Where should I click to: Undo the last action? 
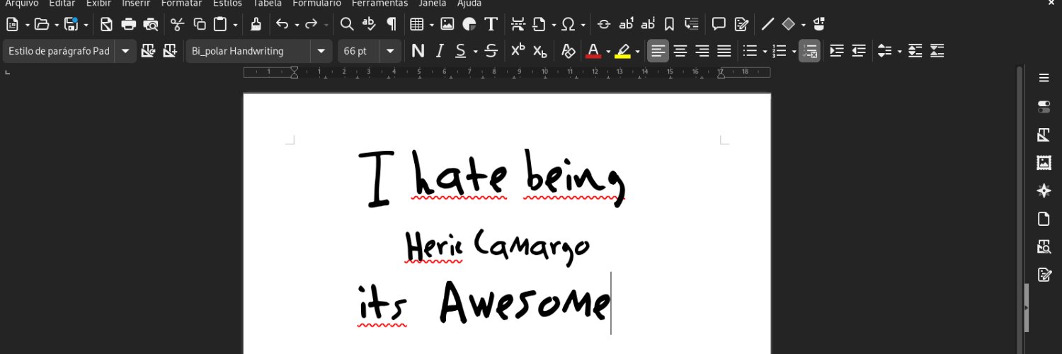click(282, 25)
